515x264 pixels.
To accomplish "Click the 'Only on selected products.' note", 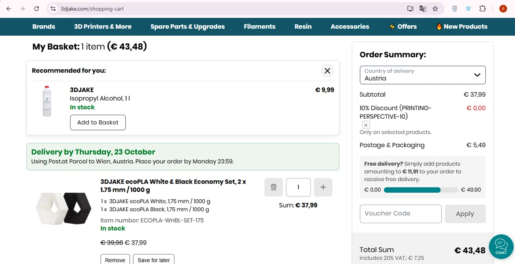I will 396,132.
